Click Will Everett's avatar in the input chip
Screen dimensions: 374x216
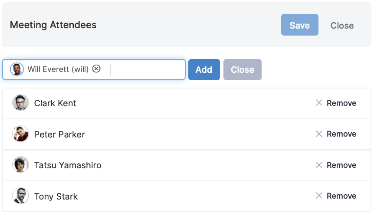(16, 69)
